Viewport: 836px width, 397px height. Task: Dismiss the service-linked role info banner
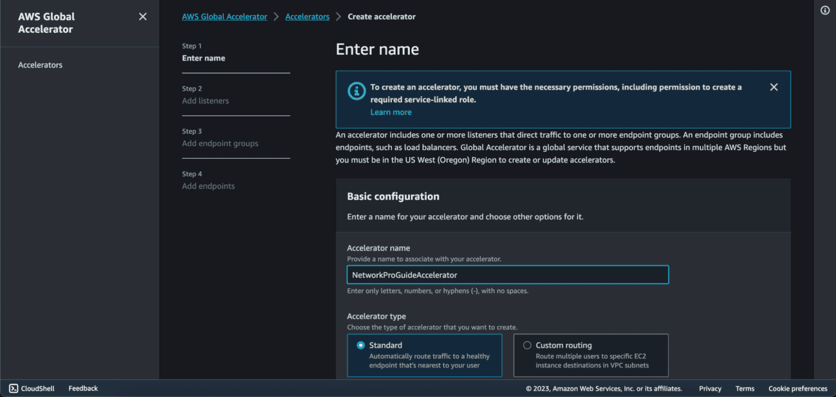click(x=773, y=86)
